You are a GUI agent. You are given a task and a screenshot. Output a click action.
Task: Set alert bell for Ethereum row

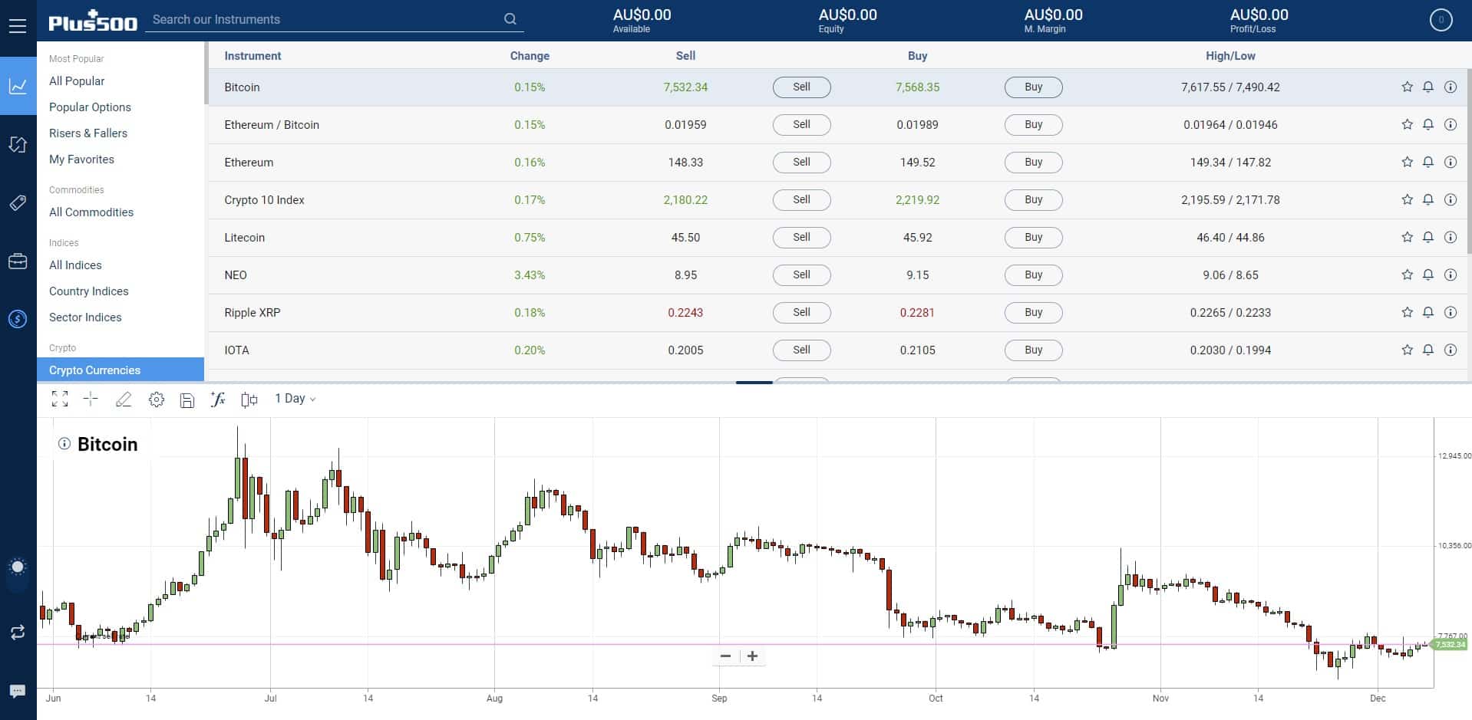pos(1428,162)
